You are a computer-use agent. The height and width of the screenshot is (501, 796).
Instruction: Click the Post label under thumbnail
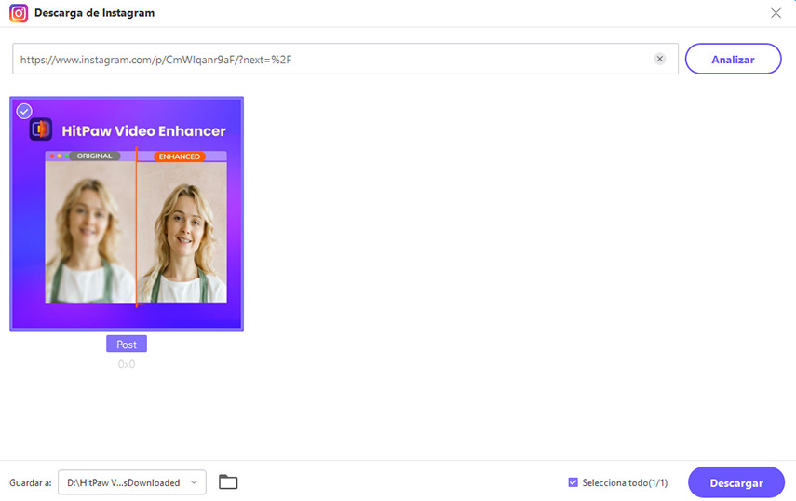127,345
